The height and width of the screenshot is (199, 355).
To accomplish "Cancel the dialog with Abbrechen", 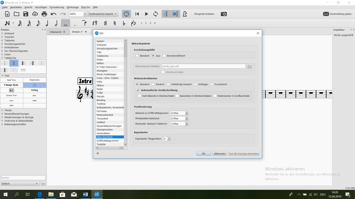I will [x=220, y=153].
